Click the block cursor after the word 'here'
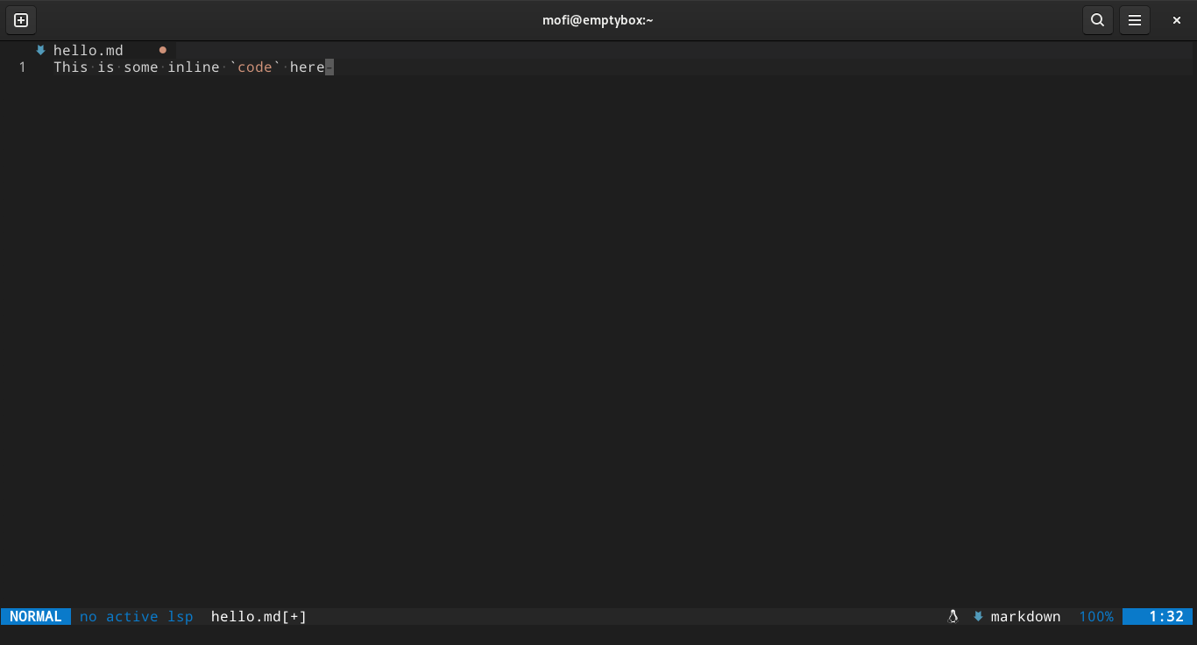 (329, 67)
